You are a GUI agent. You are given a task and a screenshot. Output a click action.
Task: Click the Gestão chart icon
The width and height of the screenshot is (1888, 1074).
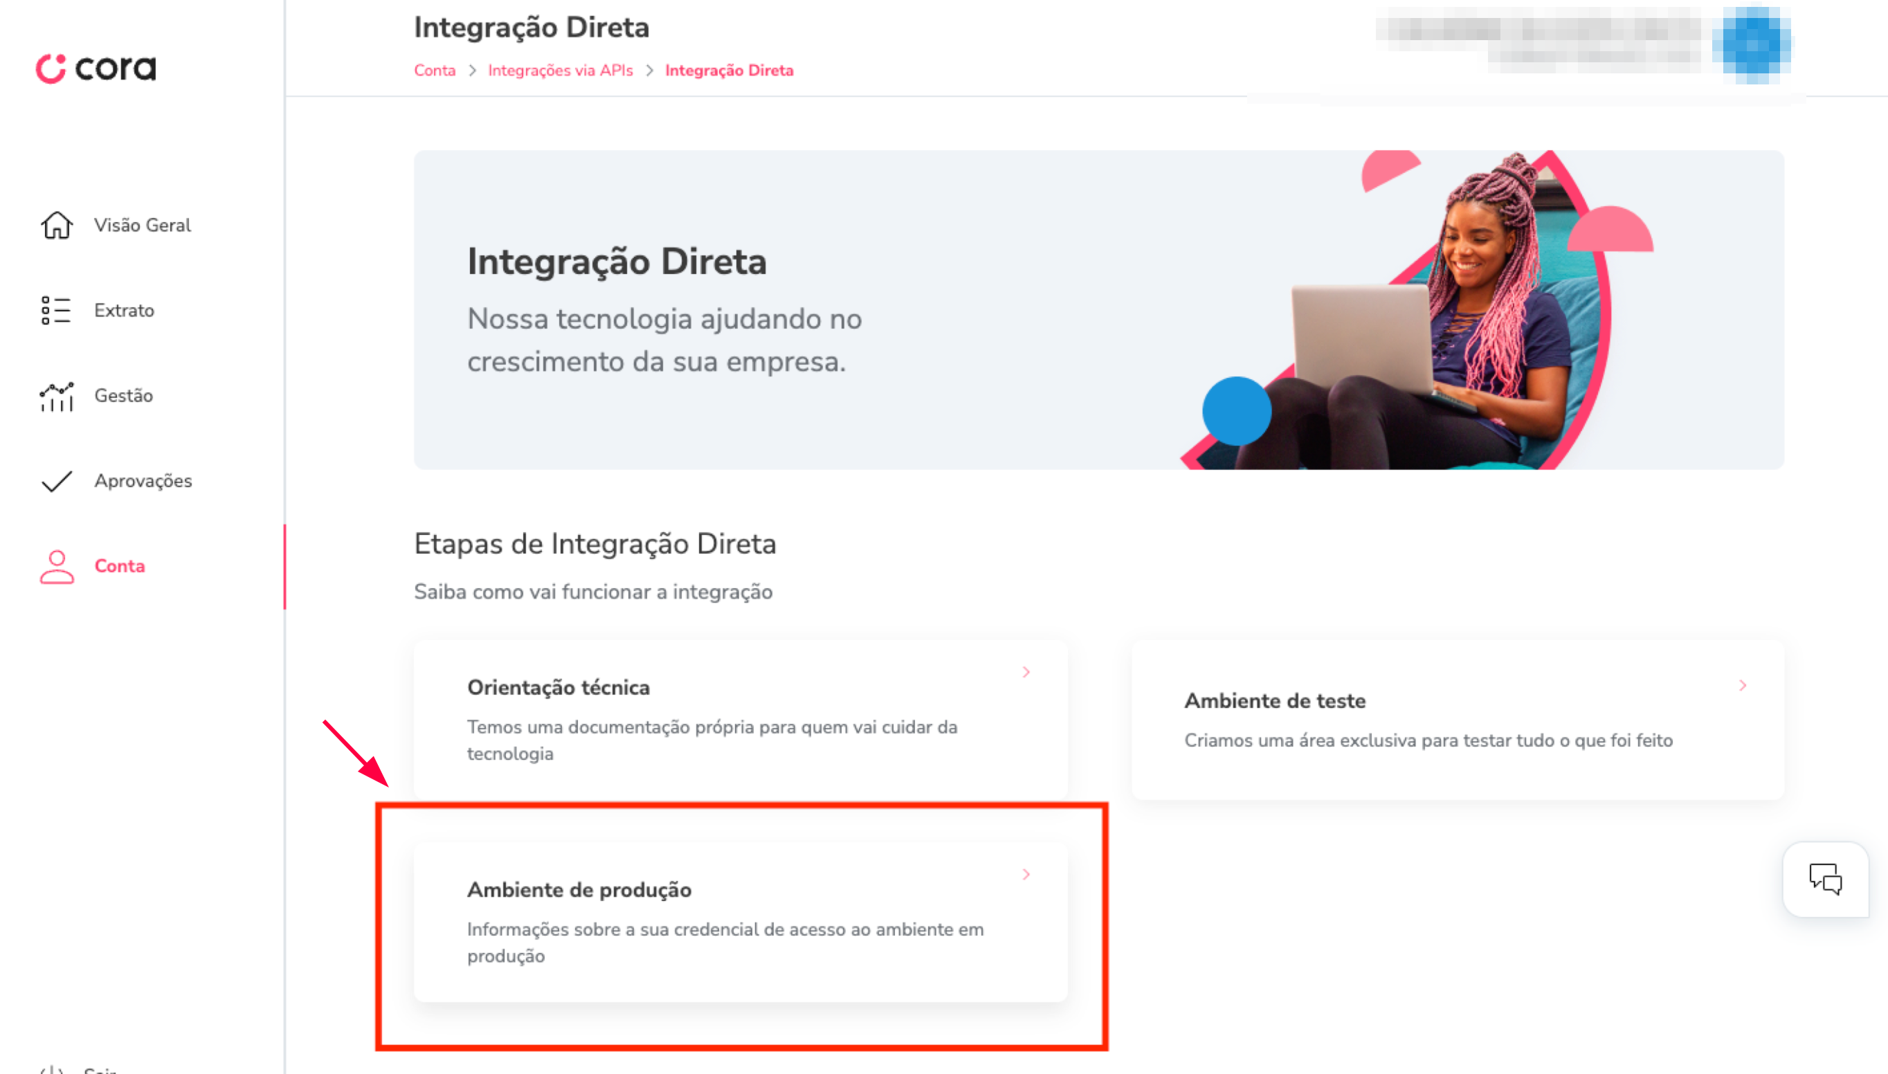tap(56, 396)
